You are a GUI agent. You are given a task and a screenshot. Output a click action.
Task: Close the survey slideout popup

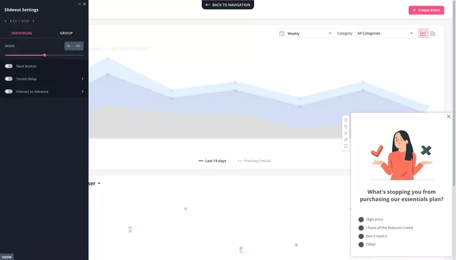click(x=449, y=116)
